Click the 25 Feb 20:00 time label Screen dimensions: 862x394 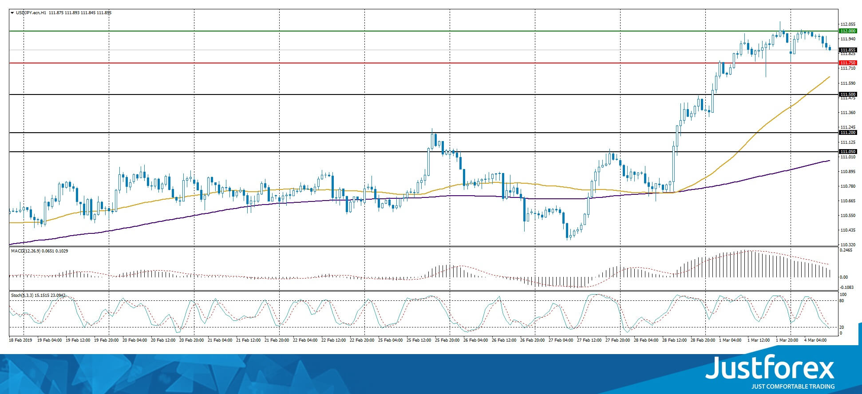tap(447, 340)
